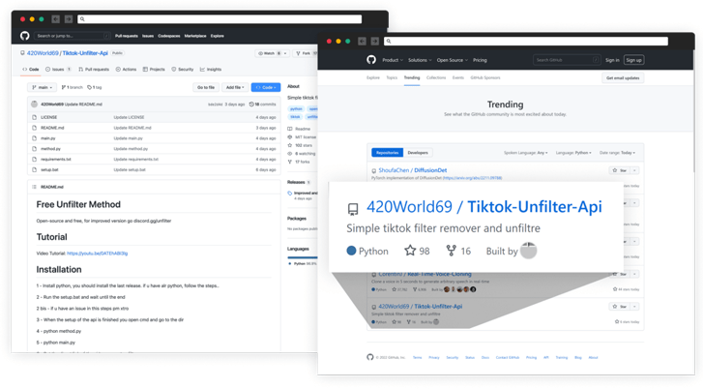Open the Date range Today dropdown
This screenshot has width=704, height=389.
coord(617,153)
